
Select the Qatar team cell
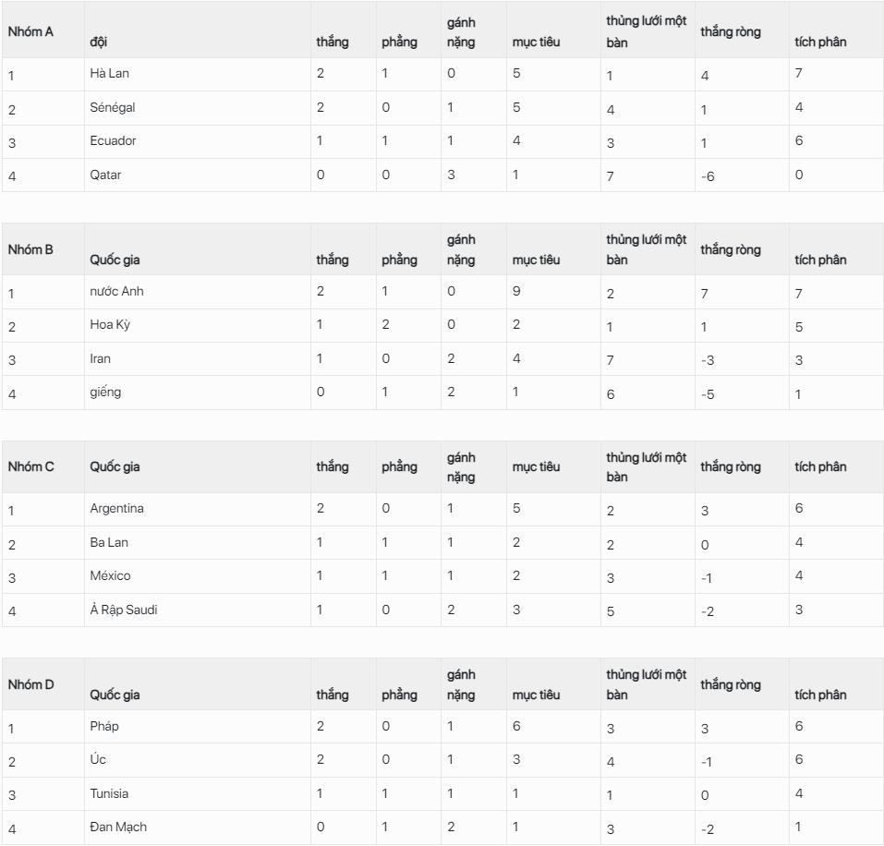point(105,175)
